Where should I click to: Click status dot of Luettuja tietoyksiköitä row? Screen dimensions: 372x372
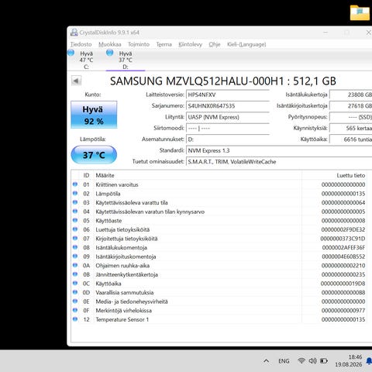(75, 229)
